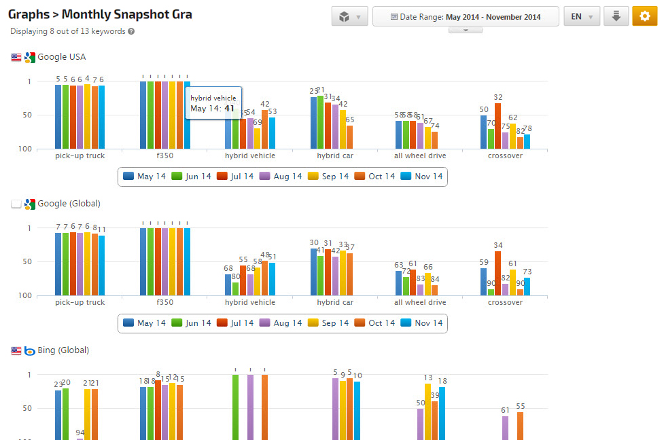The width and height of the screenshot is (664, 440).
Task: Click the Google (Global) section heading
Action: pos(69,204)
